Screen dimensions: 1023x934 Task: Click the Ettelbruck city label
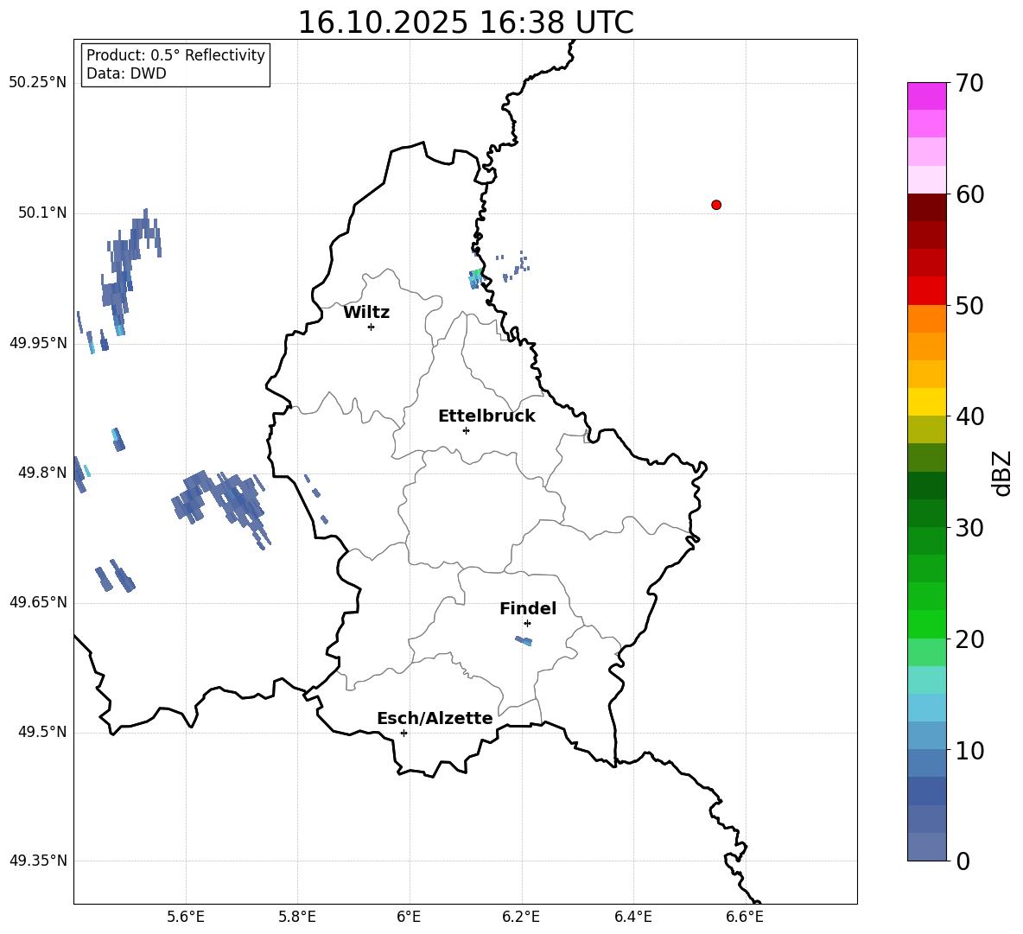(x=486, y=416)
